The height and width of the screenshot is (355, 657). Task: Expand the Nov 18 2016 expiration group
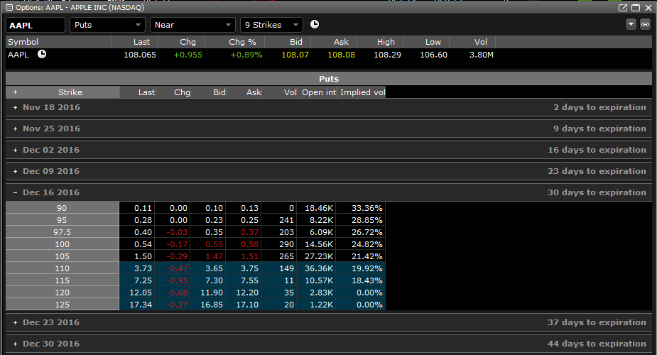click(15, 107)
